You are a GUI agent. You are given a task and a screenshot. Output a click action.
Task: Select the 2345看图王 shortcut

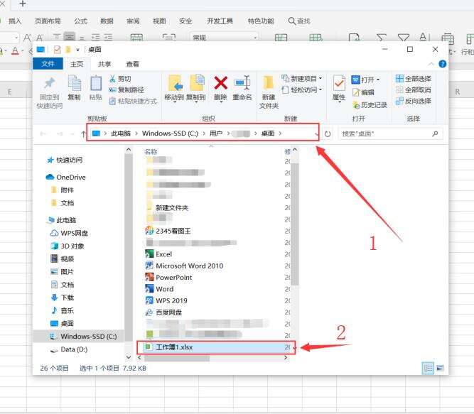(x=168, y=231)
